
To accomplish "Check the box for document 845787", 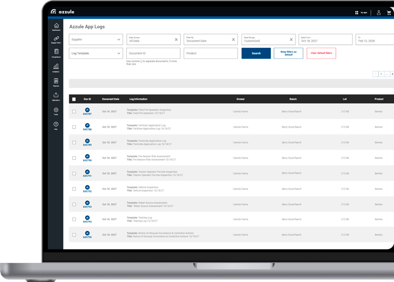I will coord(74,111).
